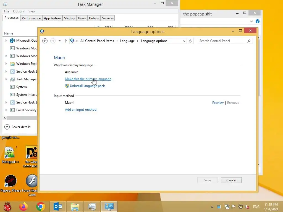Viewport: 283px width, 212px height.
Task: Open the File menu in Task Manager
Action: tap(7, 11)
